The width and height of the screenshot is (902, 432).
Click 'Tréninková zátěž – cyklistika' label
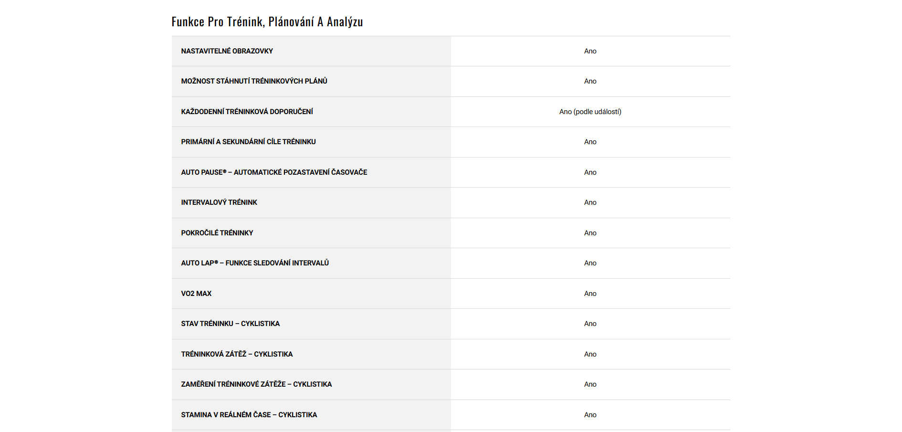(x=237, y=354)
